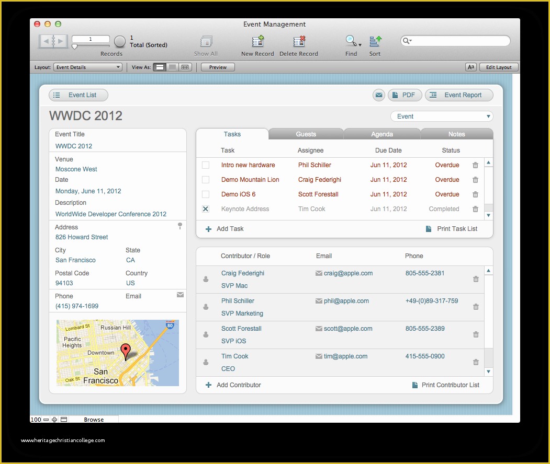Image resolution: width=550 pixels, height=464 pixels.
Task: Switch to List view in View As
Action: (x=172, y=67)
